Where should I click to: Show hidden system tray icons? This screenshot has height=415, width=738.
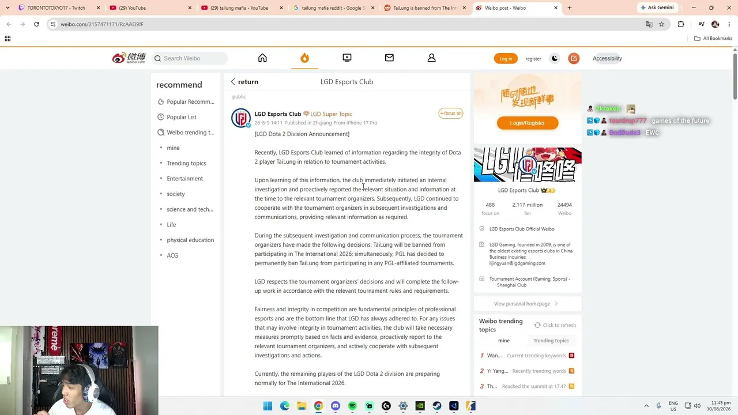coord(646,406)
